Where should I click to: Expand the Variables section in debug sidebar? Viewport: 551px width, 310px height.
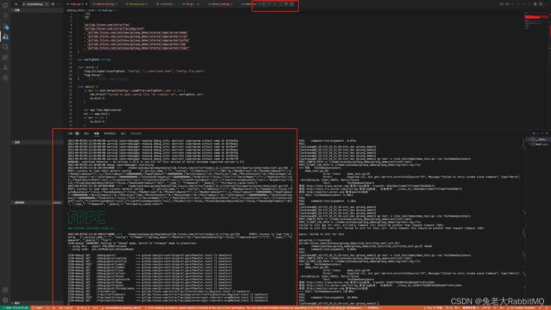pyautogui.click(x=17, y=10)
